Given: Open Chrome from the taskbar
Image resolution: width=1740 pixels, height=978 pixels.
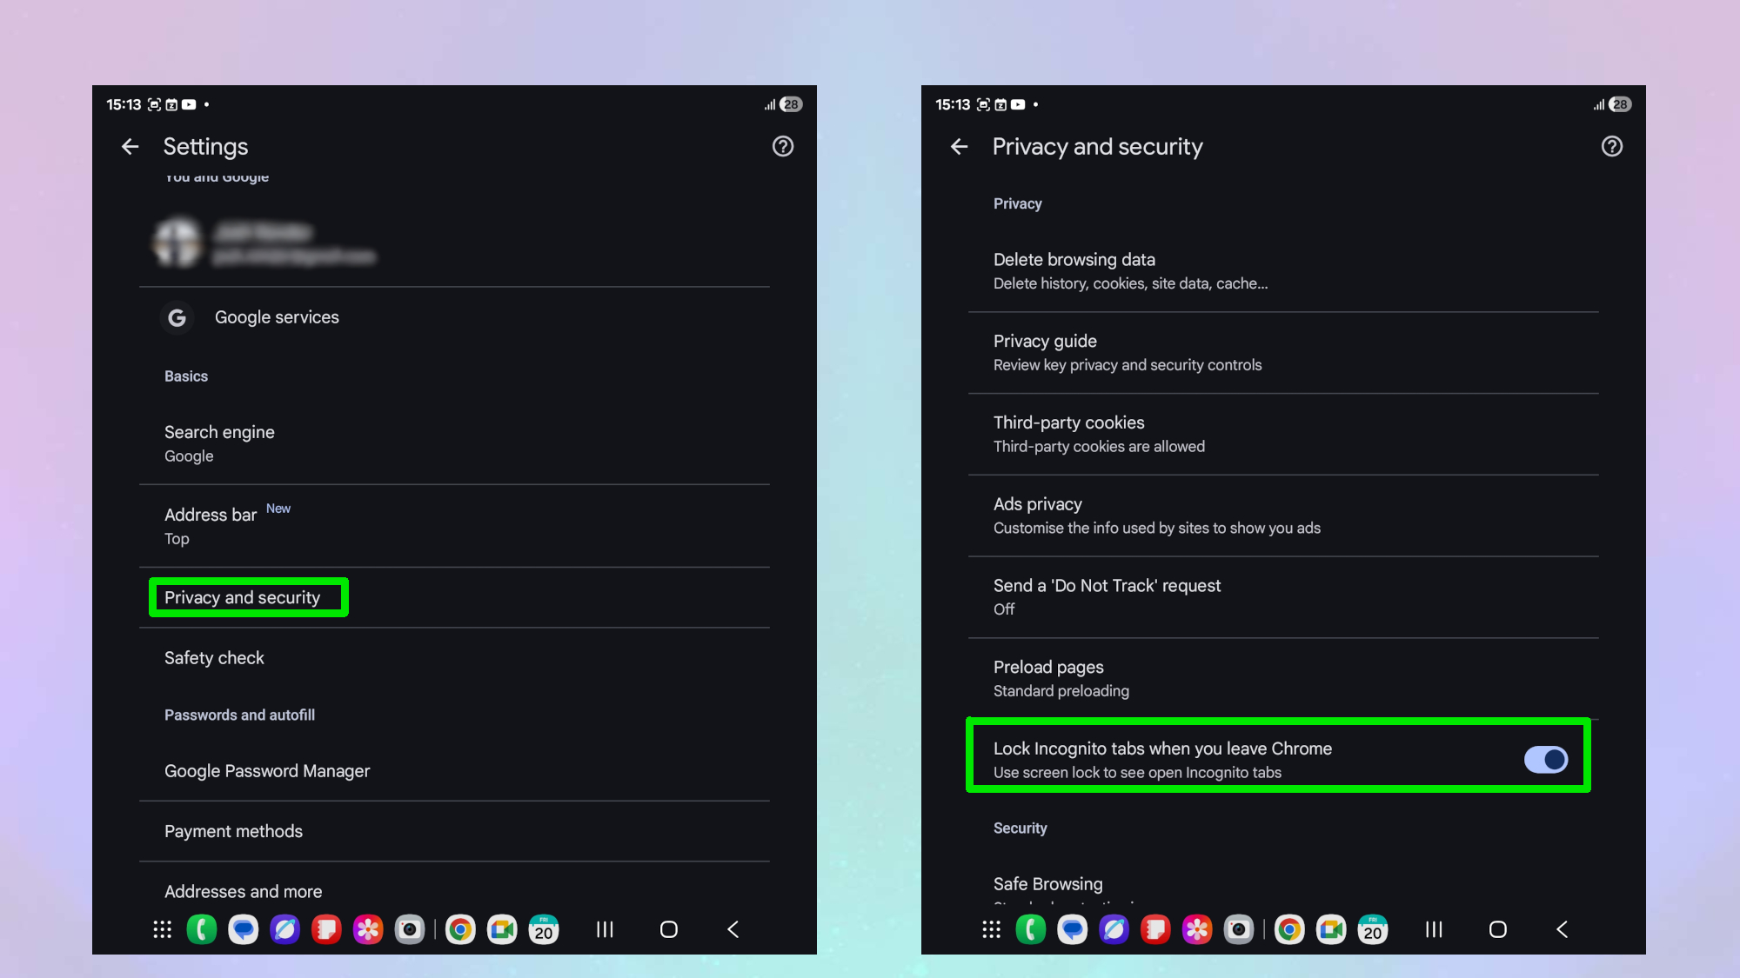Looking at the screenshot, I should coord(460,929).
